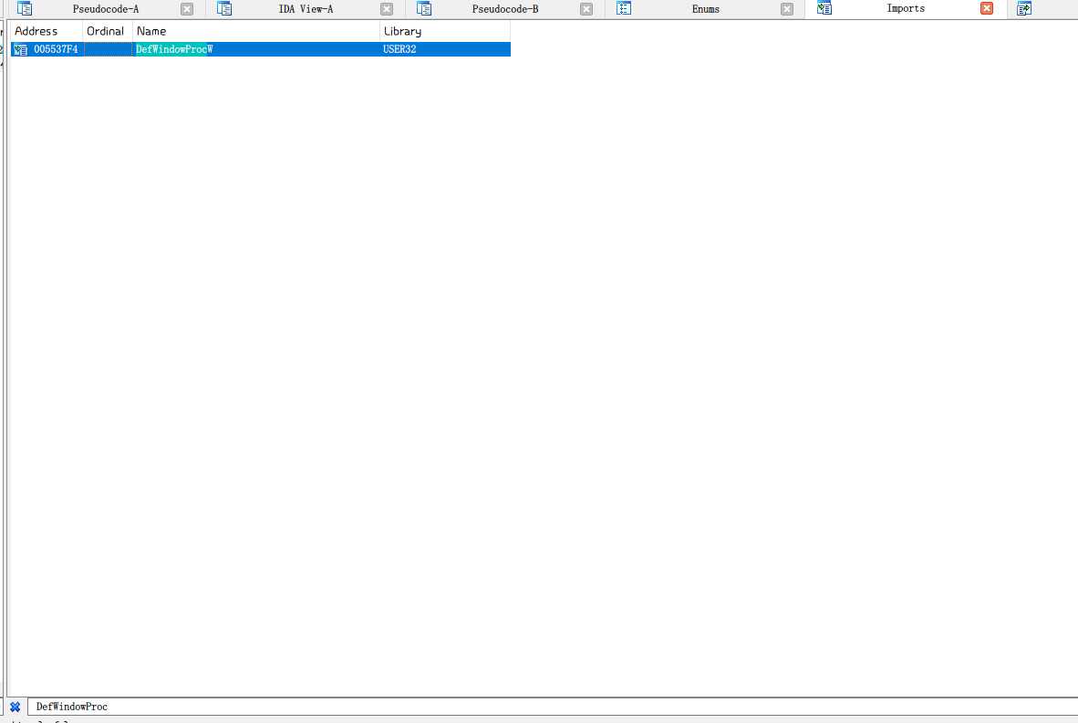This screenshot has width=1078, height=723.
Task: Close the Imports tab with the red X
Action: (987, 8)
